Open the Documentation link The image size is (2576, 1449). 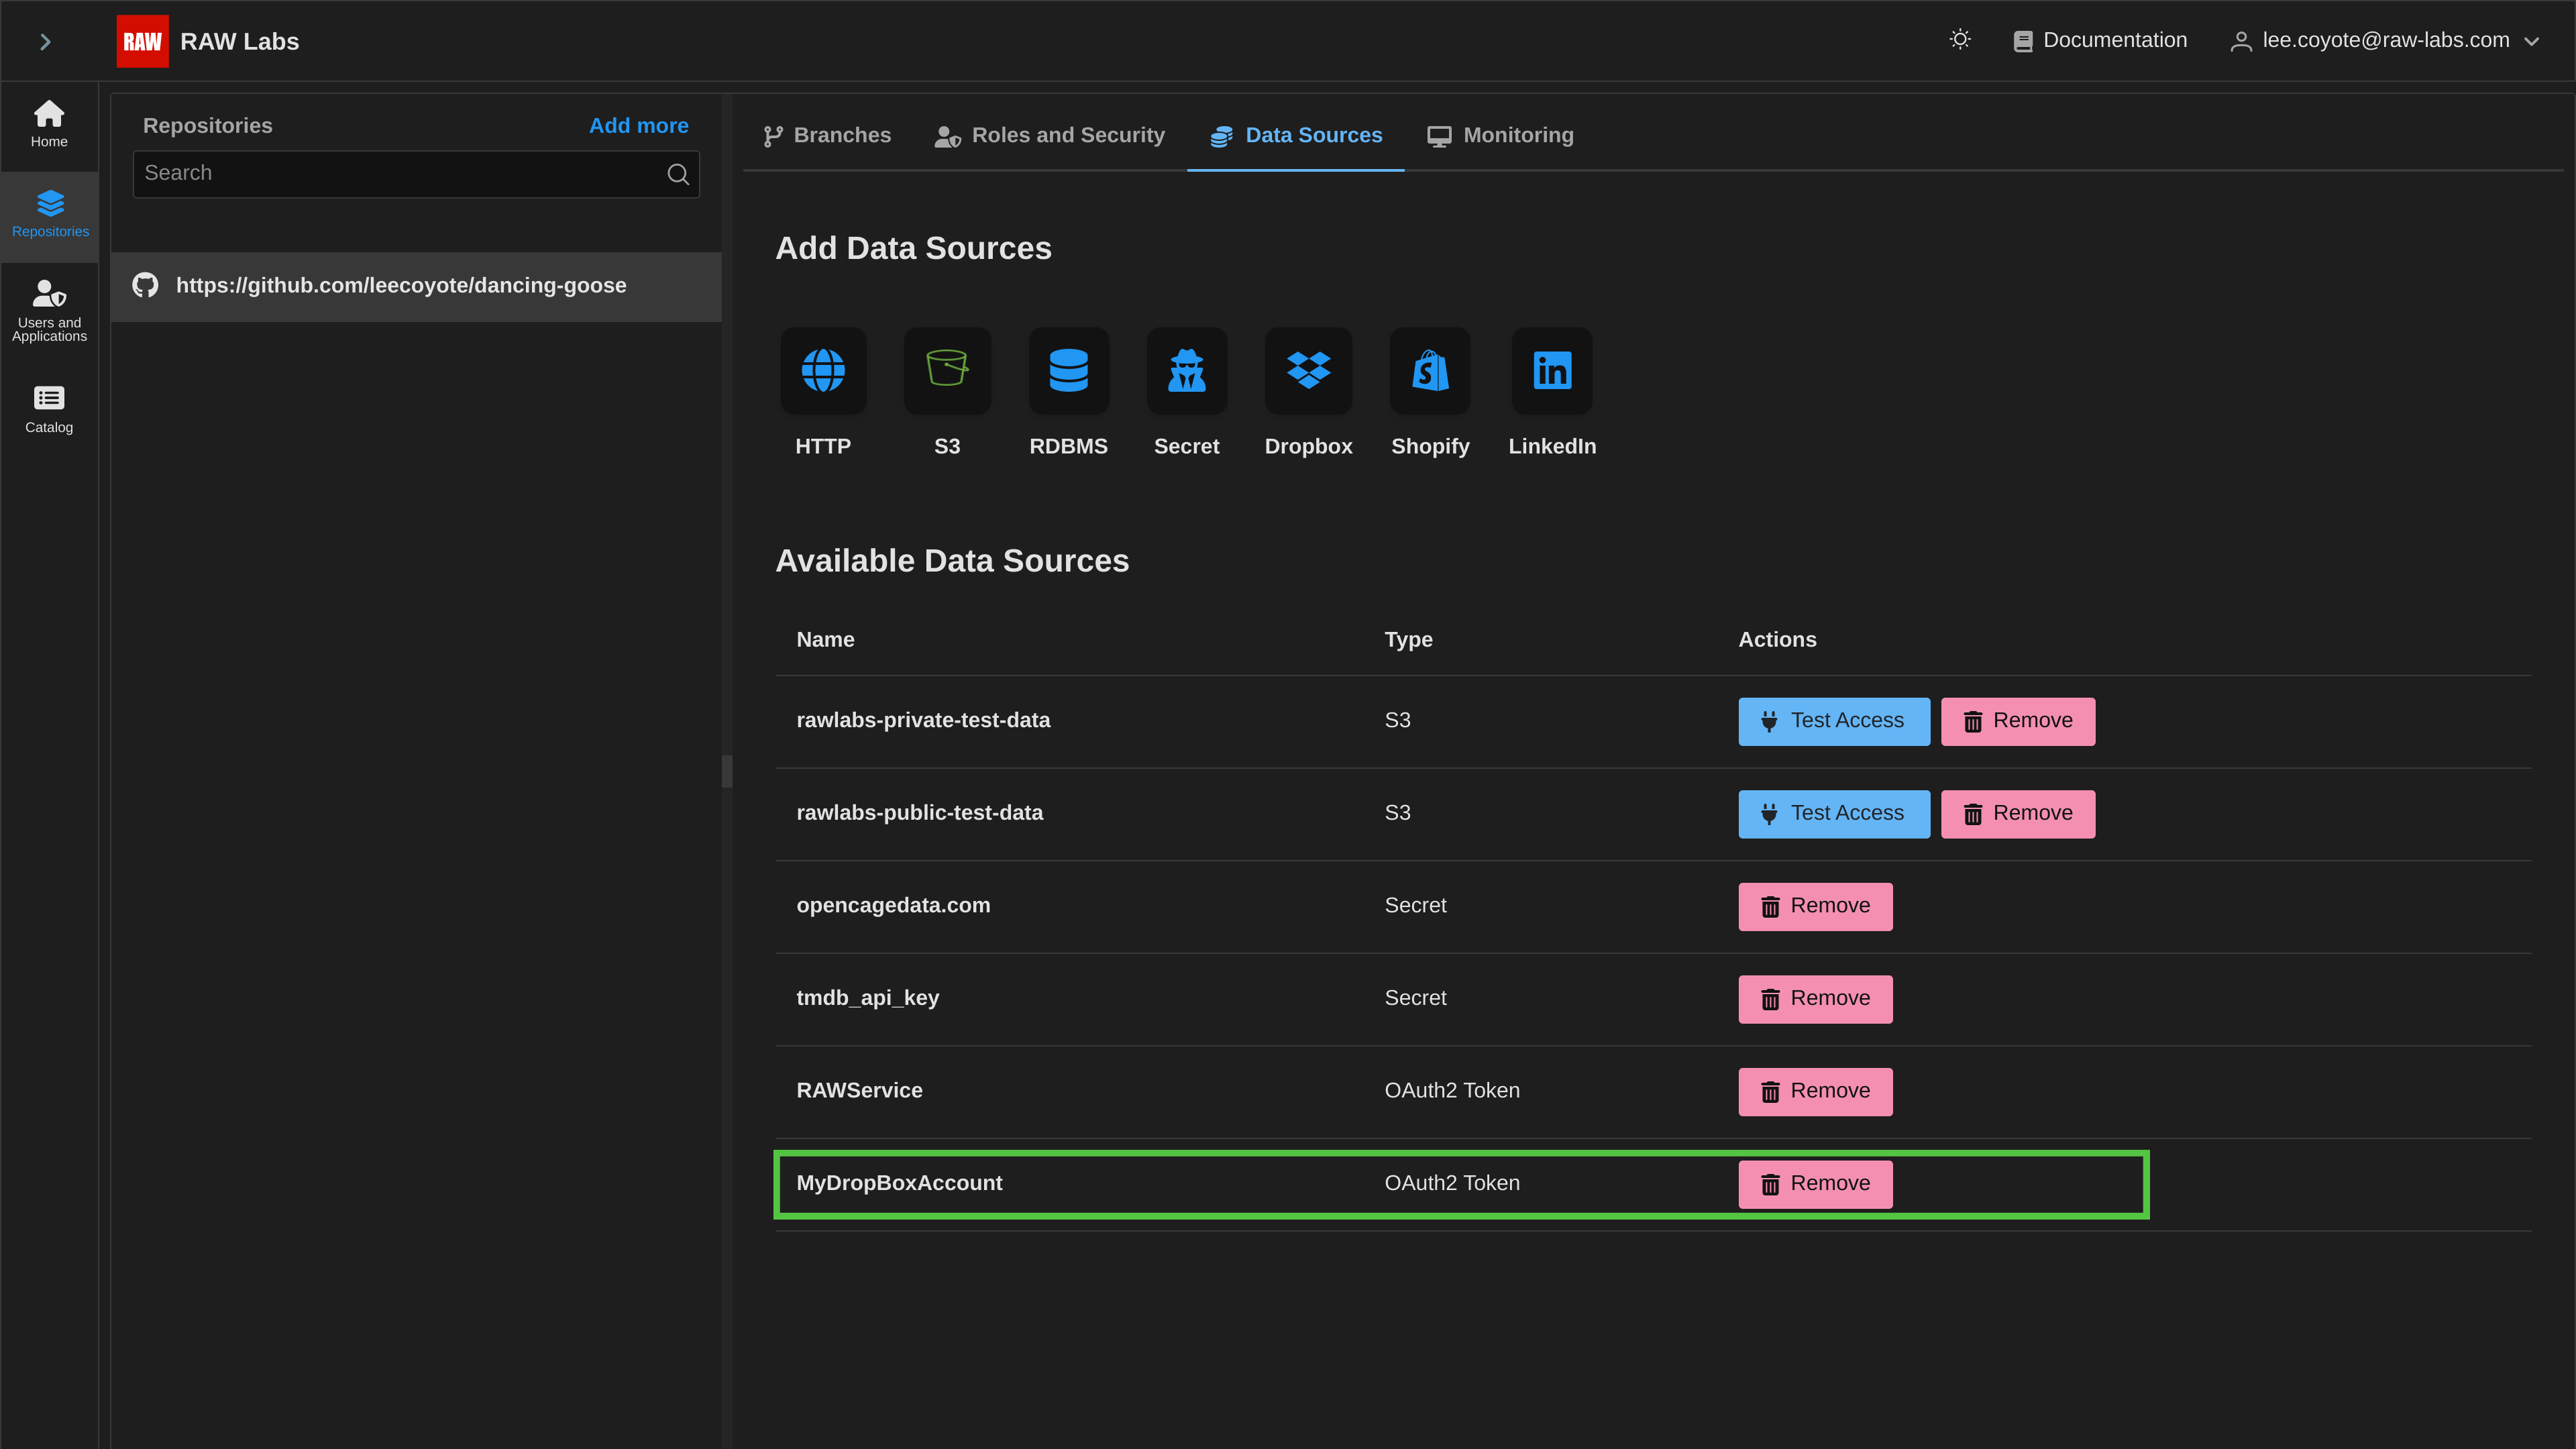[2100, 40]
